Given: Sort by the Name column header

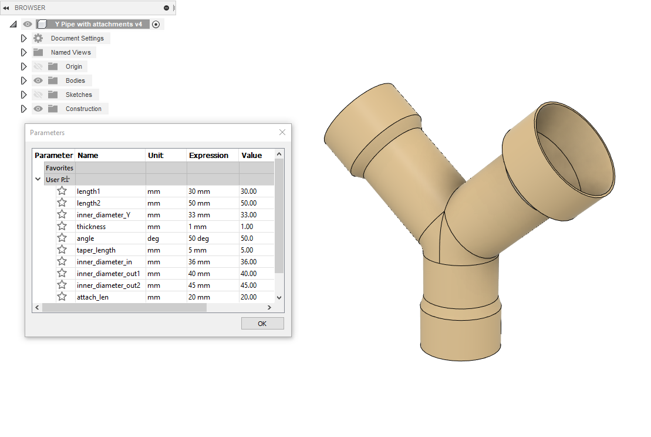Looking at the screenshot, I should tap(110, 156).
